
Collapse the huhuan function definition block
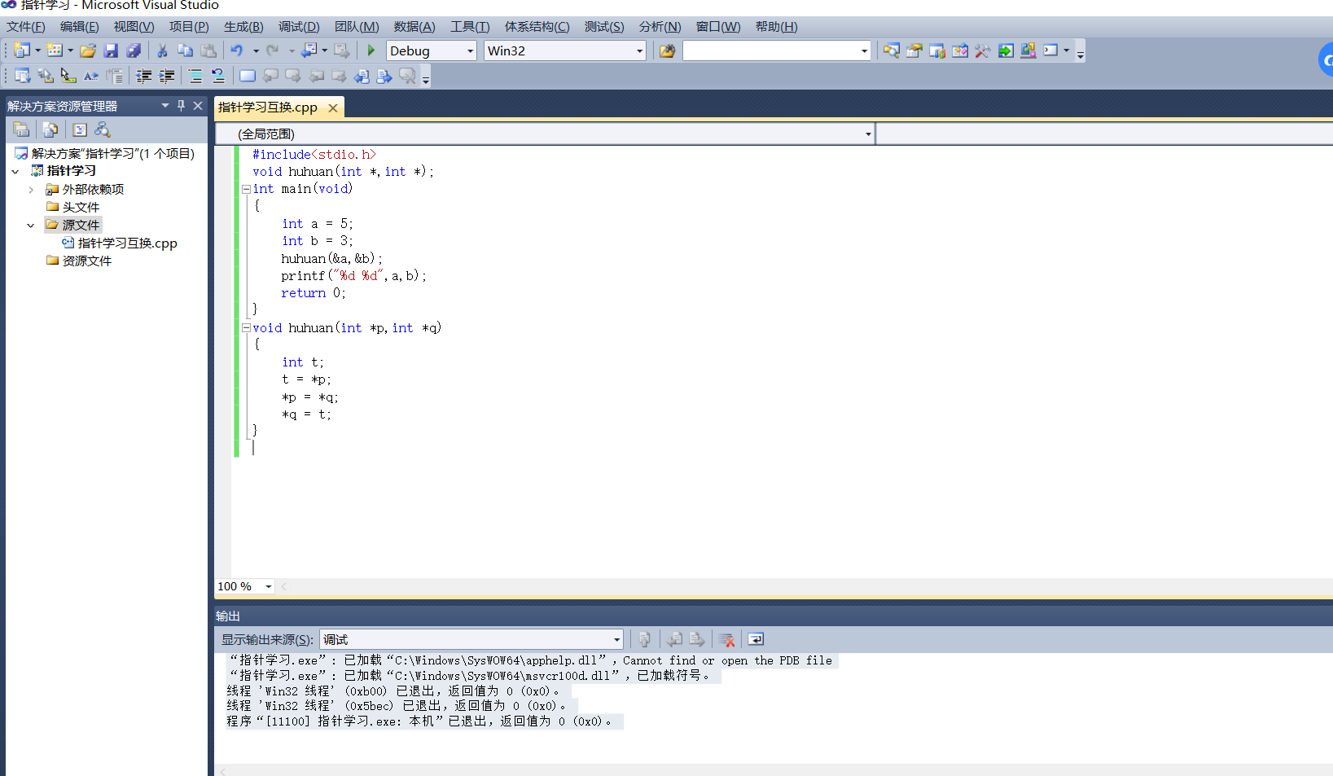pos(246,328)
